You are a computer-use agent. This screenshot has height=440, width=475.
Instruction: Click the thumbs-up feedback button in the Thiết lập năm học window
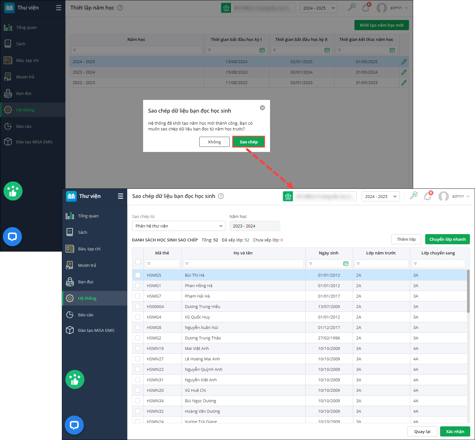point(13,191)
